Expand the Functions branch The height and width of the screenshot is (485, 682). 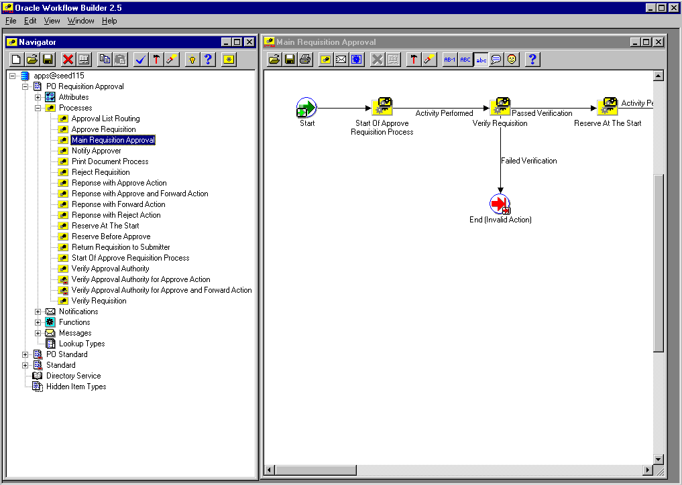point(38,322)
